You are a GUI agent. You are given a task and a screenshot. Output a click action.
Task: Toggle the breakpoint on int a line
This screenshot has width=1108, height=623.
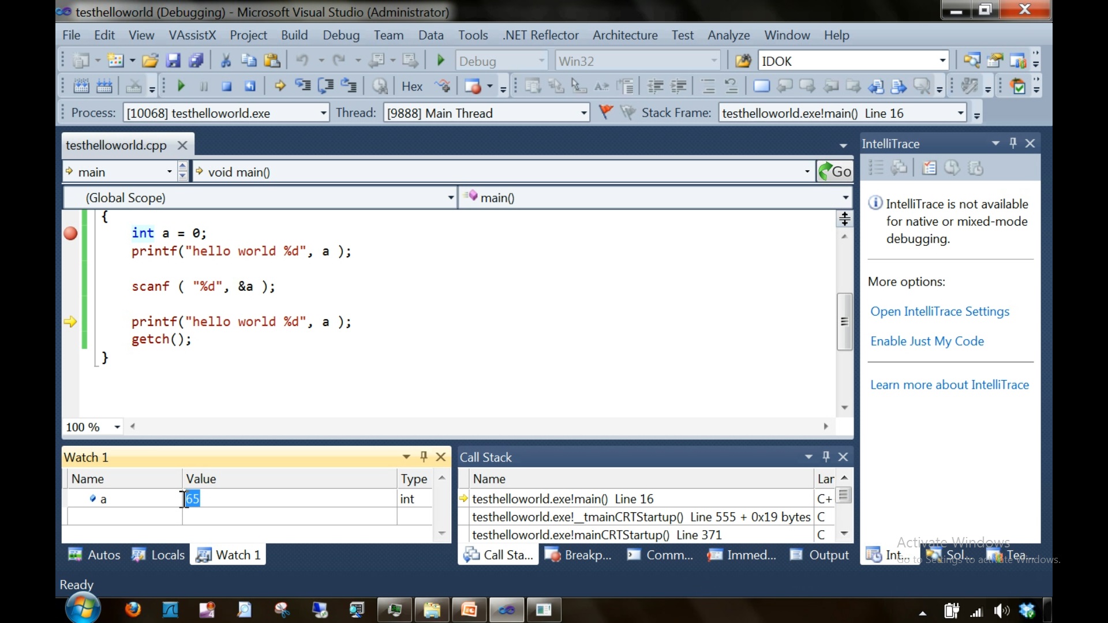tap(70, 234)
